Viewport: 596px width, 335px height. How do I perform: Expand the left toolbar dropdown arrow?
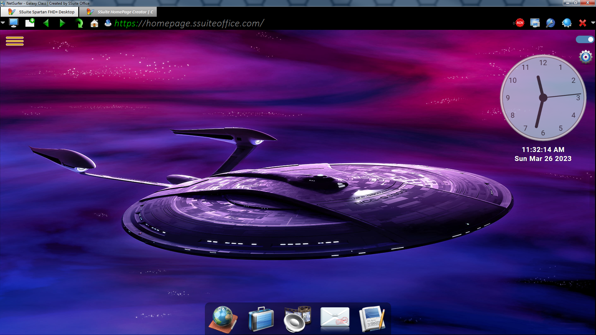pyautogui.click(x=3, y=23)
